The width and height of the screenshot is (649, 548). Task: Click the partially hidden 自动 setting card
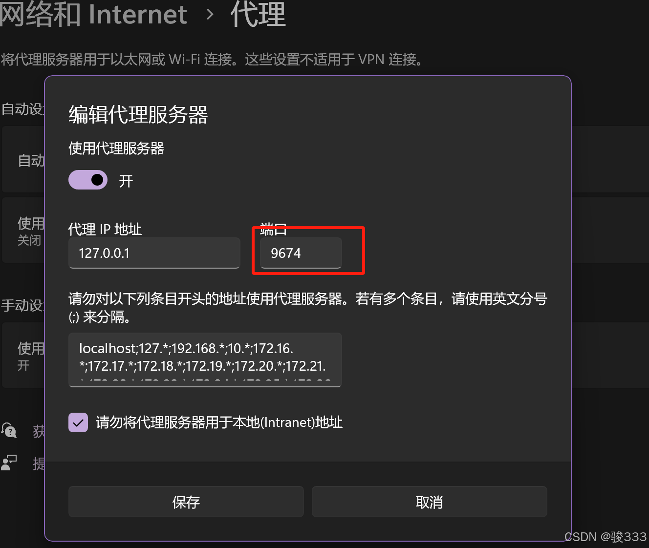(23, 159)
